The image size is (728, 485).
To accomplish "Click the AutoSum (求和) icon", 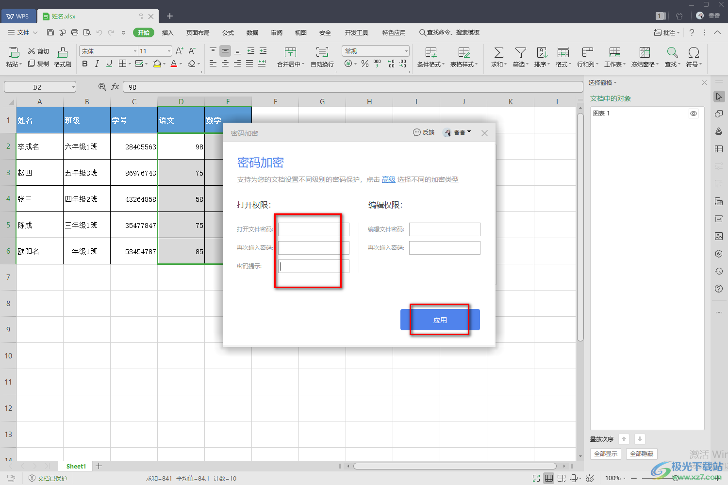I will [x=498, y=52].
